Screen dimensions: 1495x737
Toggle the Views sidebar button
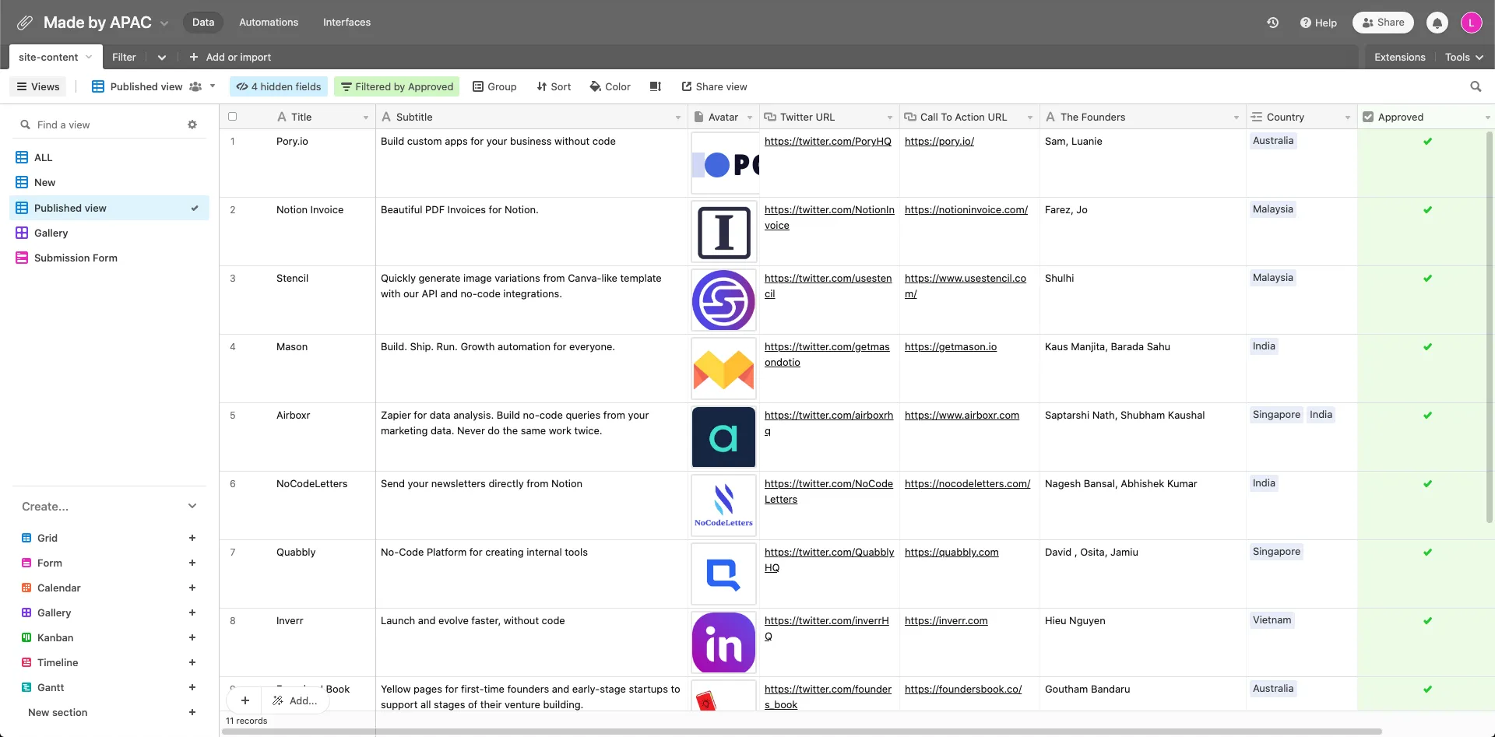pos(37,86)
